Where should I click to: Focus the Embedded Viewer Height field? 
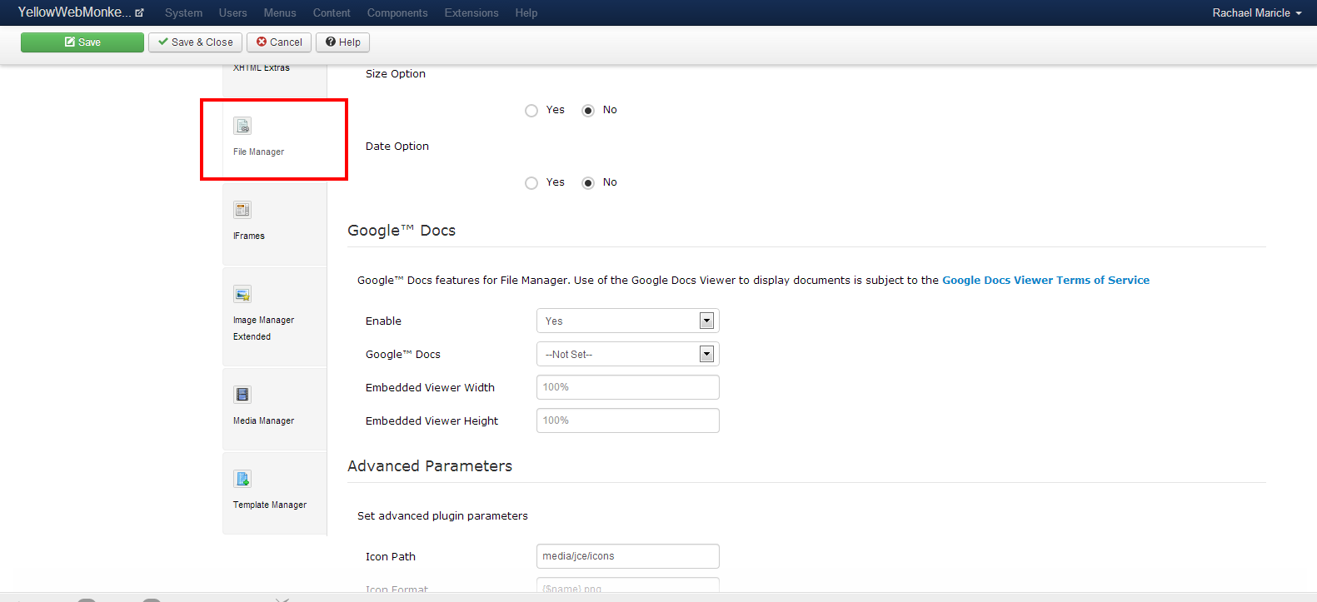(x=628, y=420)
